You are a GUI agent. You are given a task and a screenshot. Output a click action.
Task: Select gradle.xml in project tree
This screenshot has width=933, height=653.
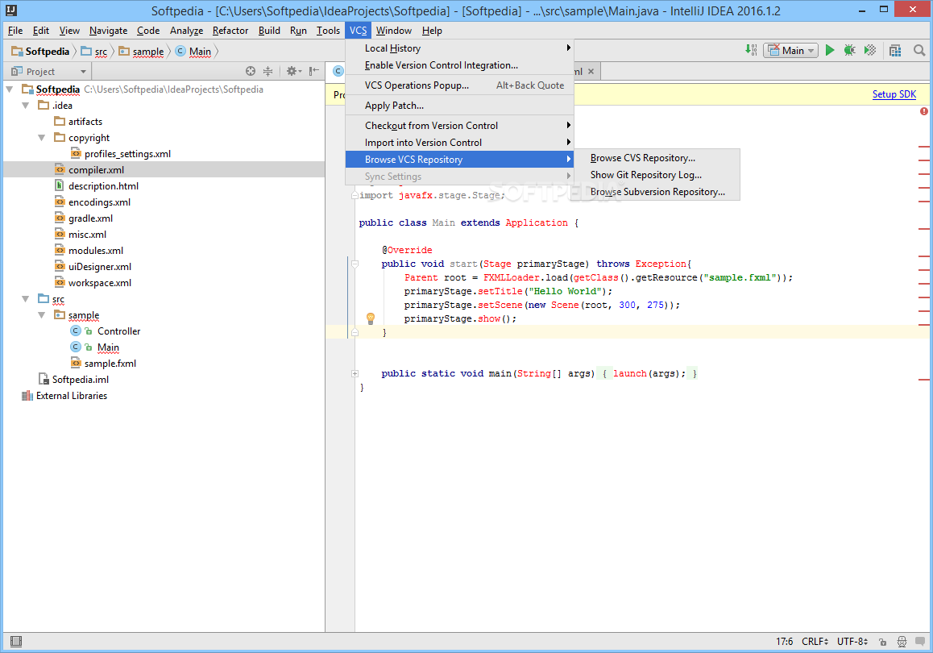83,218
